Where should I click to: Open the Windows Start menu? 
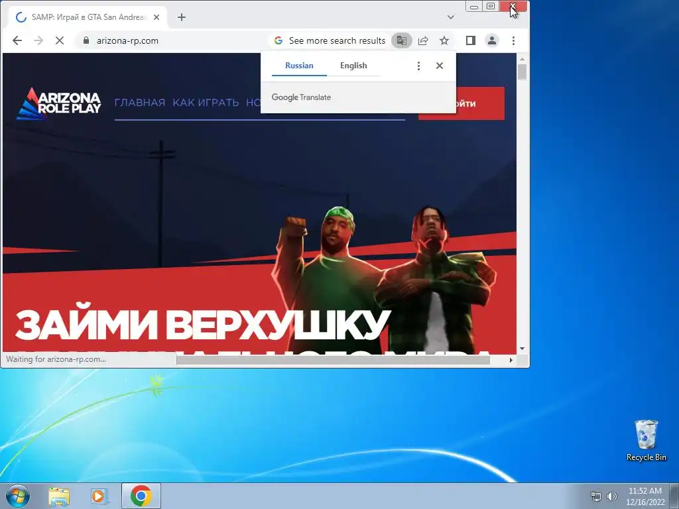tap(18, 496)
